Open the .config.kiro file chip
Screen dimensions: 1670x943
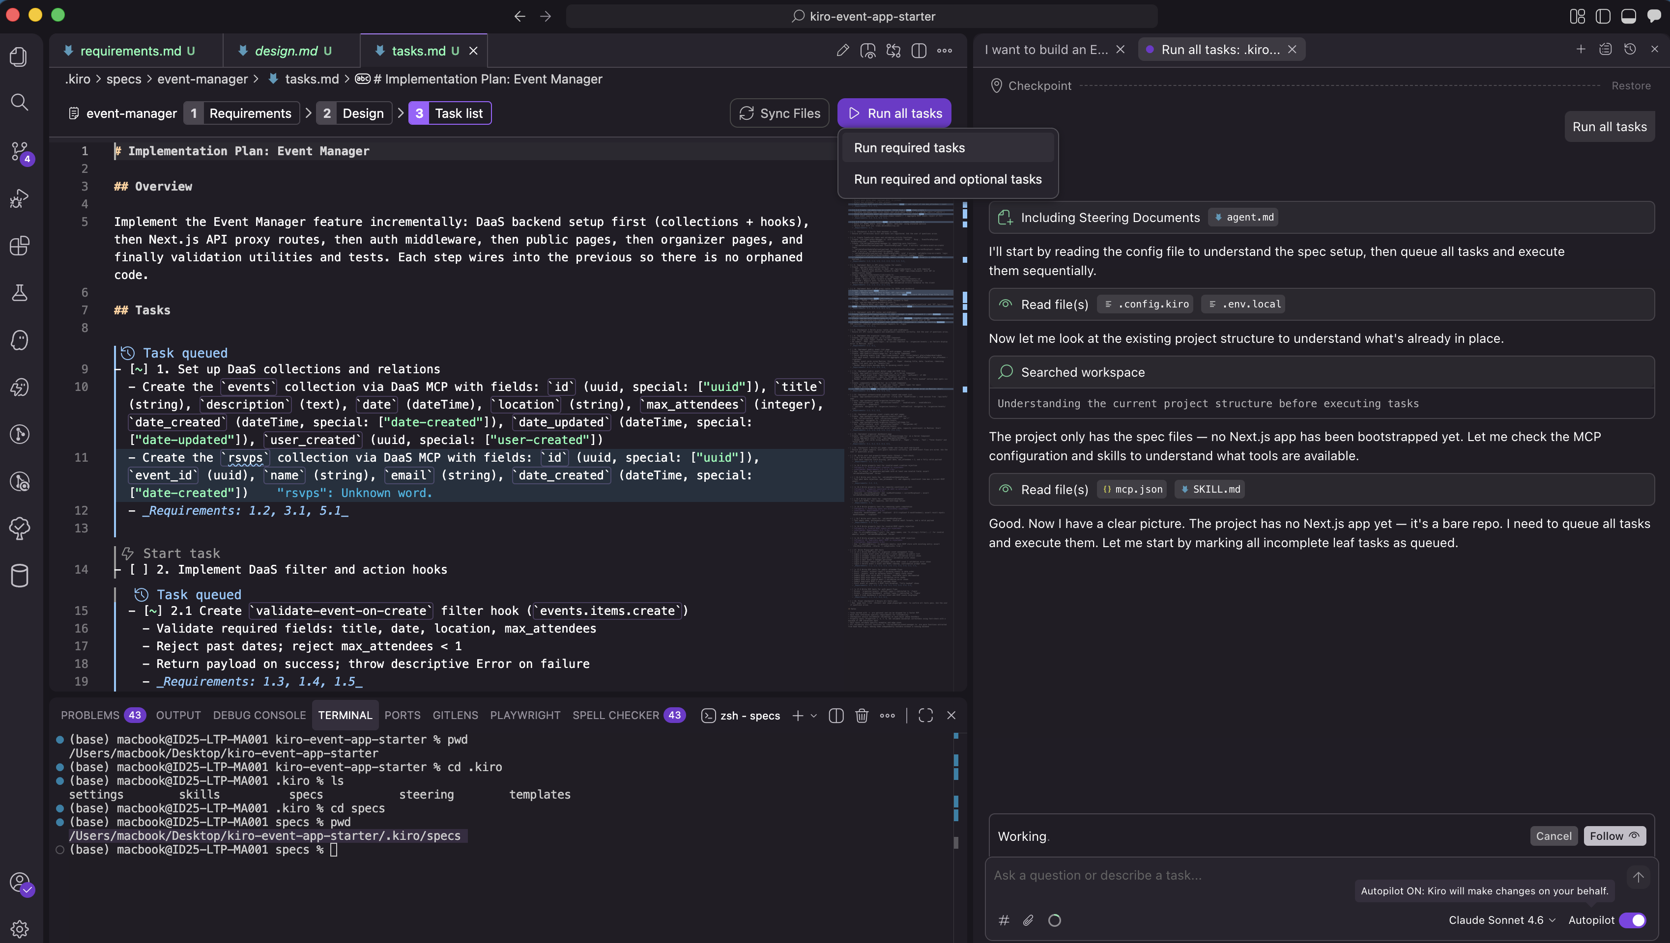point(1146,304)
